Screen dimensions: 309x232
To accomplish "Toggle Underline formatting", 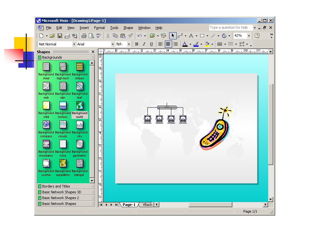I will coord(151,44).
